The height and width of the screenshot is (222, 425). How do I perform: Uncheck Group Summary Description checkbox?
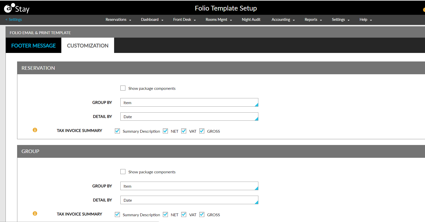click(x=117, y=214)
